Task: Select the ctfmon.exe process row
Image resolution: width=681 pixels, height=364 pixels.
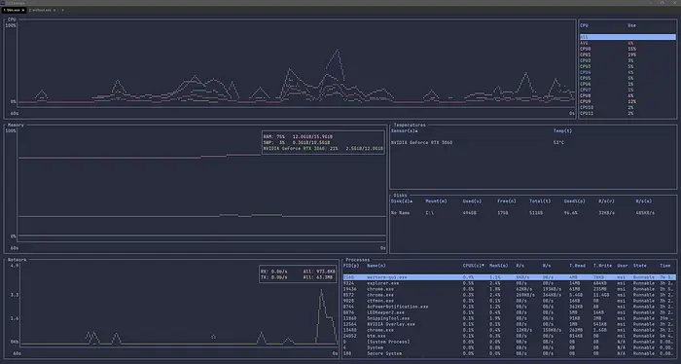Action: 509,301
